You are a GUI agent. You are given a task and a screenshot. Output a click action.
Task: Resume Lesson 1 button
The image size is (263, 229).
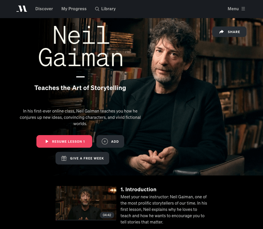click(x=64, y=141)
